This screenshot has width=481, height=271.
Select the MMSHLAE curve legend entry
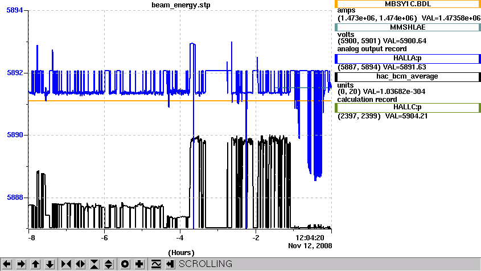[x=408, y=27]
